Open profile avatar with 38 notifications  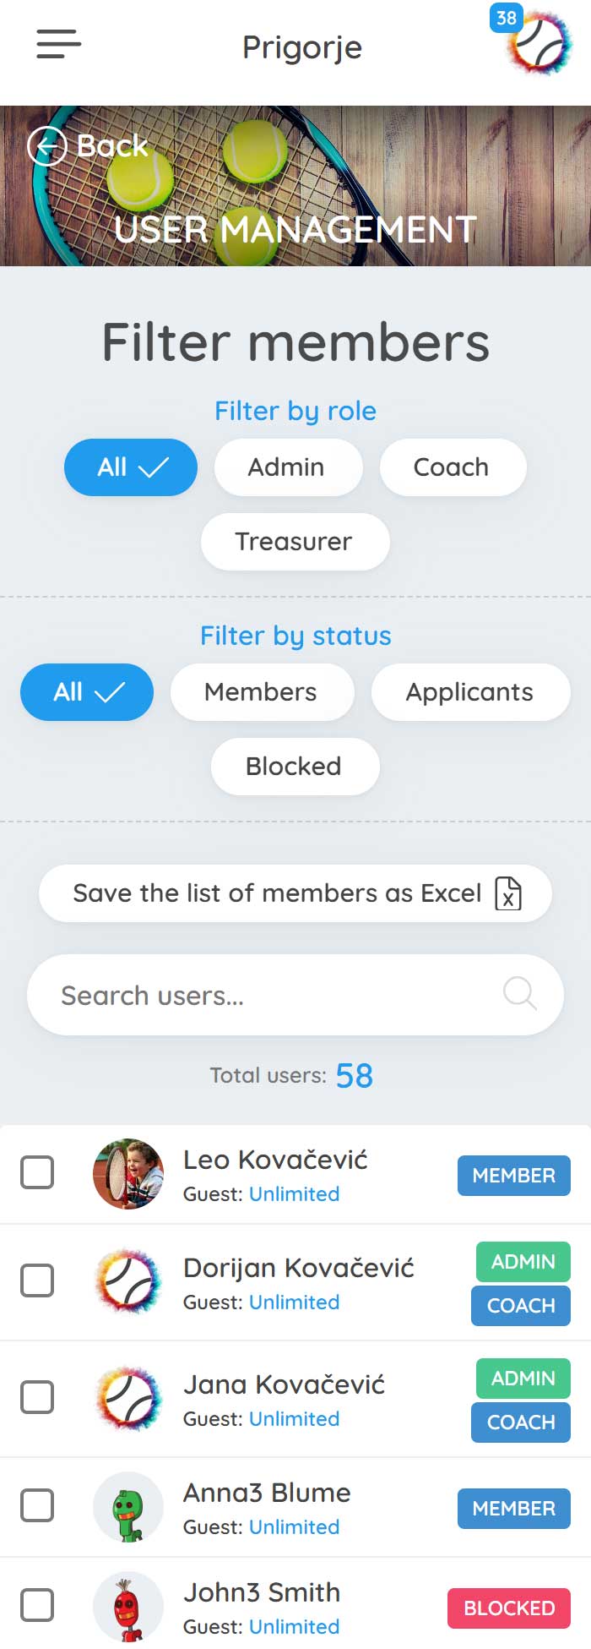(x=537, y=43)
